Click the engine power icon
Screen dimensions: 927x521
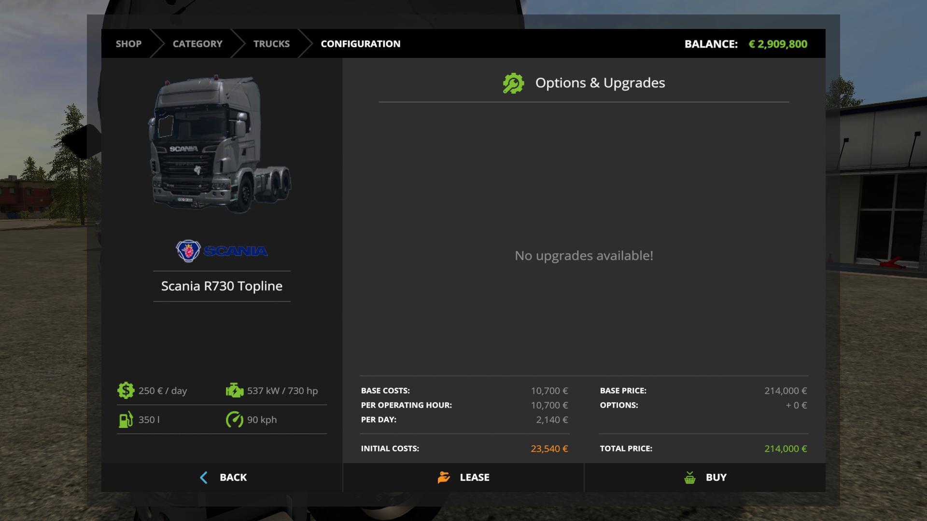pyautogui.click(x=235, y=390)
